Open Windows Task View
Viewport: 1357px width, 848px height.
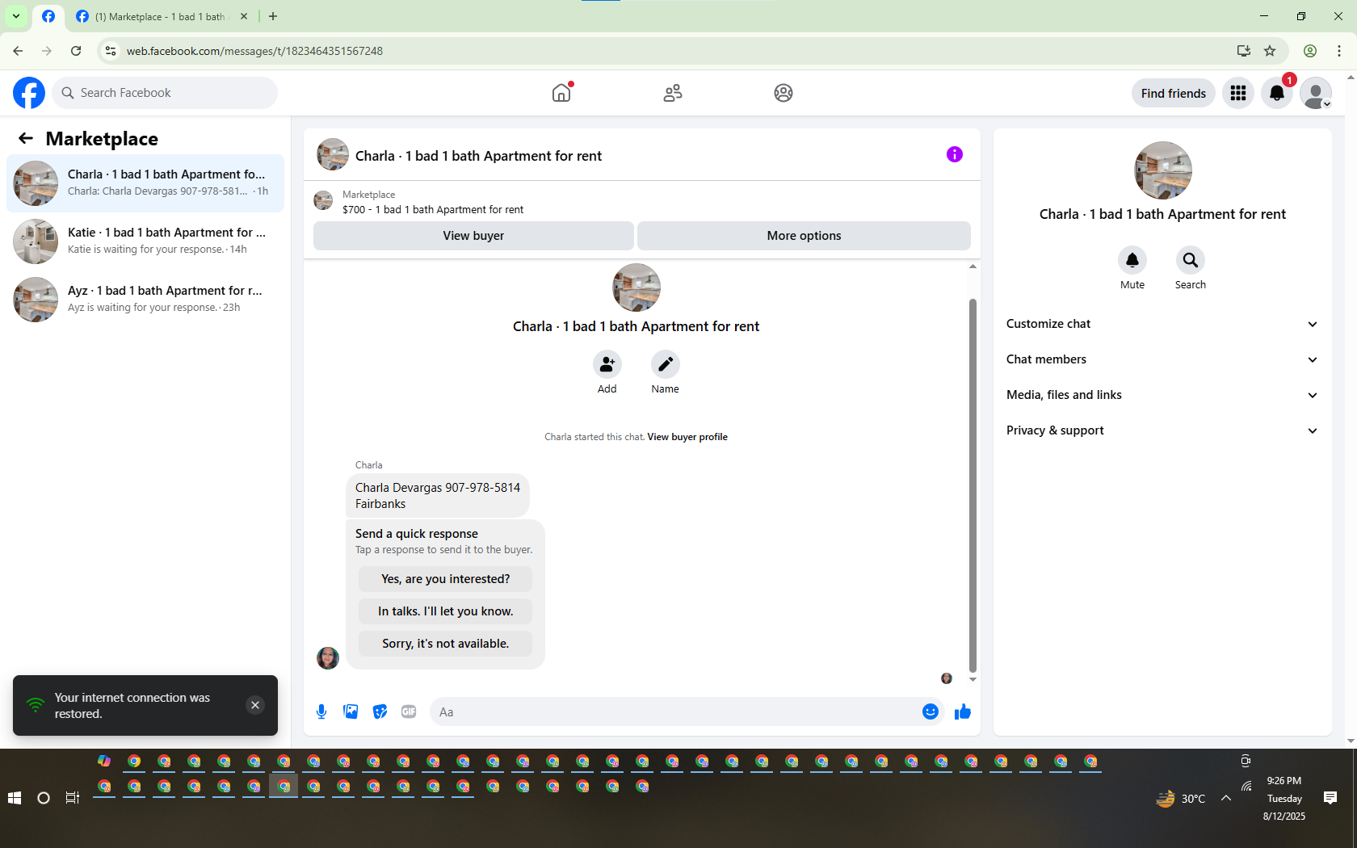tap(73, 798)
